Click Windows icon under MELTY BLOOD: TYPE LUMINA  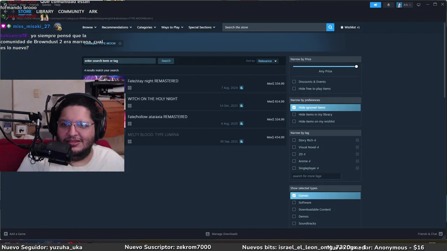point(130,142)
